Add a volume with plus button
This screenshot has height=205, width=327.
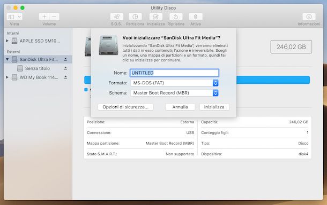(x=44, y=17)
